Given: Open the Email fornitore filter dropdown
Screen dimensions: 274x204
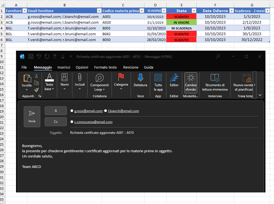Looking at the screenshot, I should click(99, 11).
